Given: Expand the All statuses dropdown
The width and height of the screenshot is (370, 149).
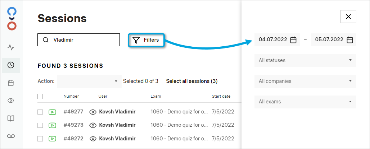Looking at the screenshot, I should pyautogui.click(x=305, y=60).
